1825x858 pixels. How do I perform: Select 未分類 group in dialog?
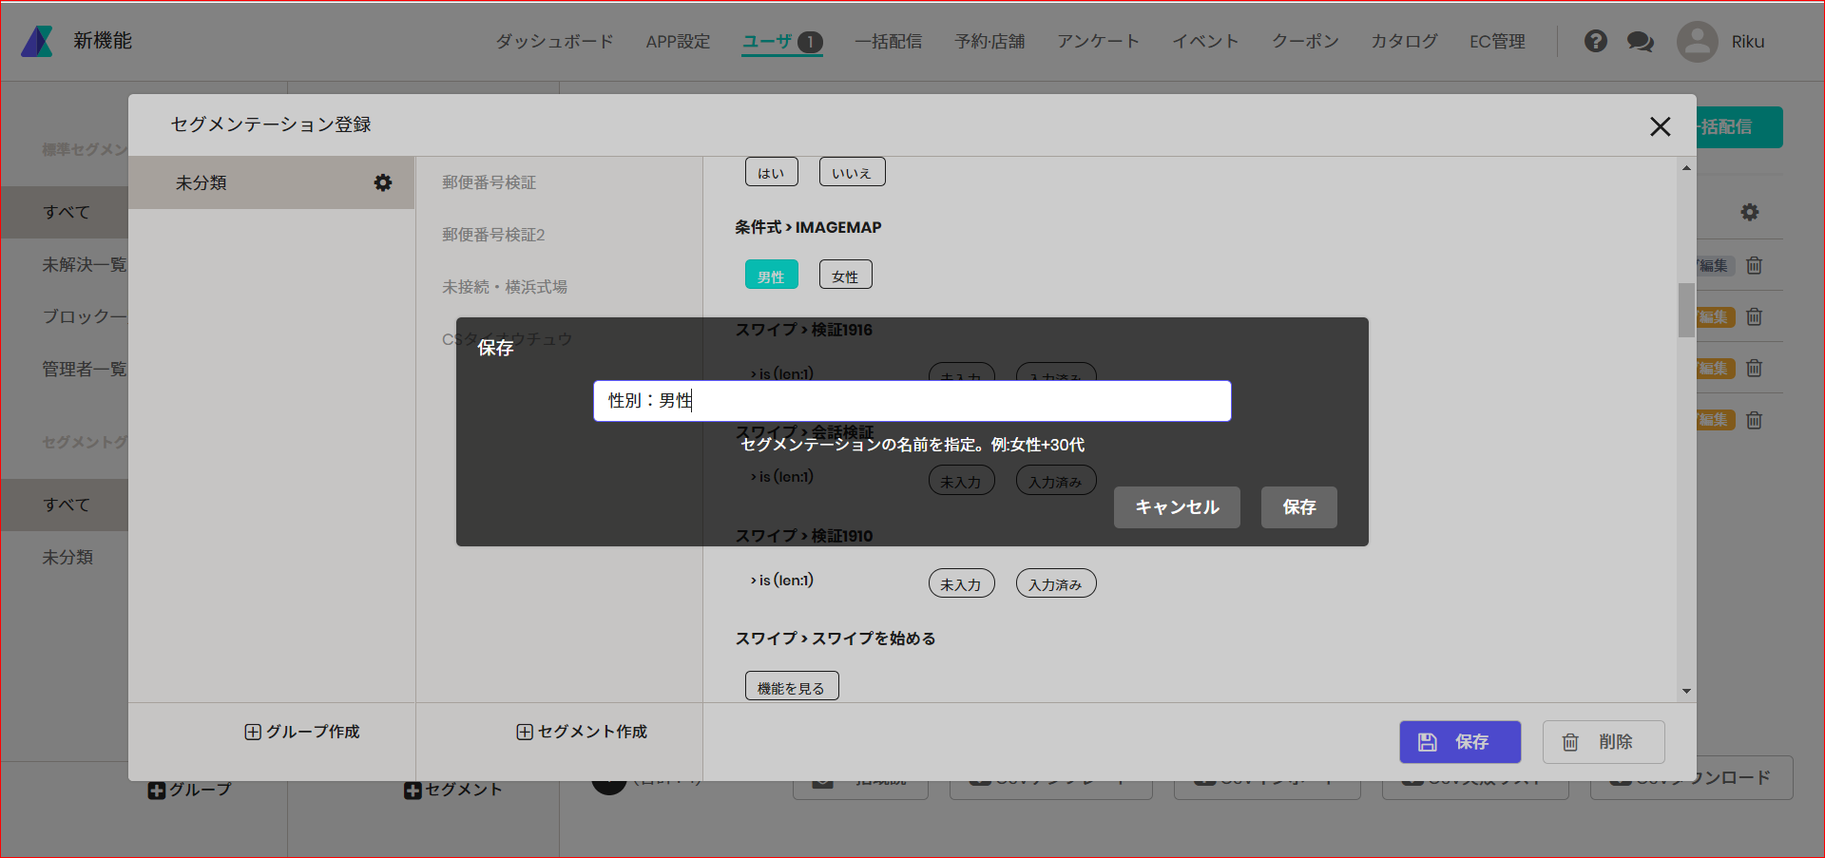tap(271, 182)
